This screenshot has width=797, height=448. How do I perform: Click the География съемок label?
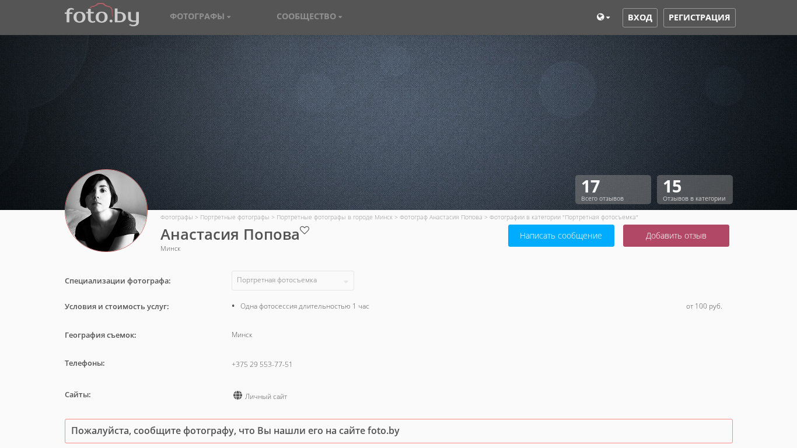[100, 335]
